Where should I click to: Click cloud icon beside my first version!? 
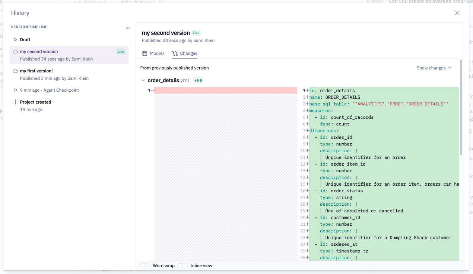coord(15,71)
